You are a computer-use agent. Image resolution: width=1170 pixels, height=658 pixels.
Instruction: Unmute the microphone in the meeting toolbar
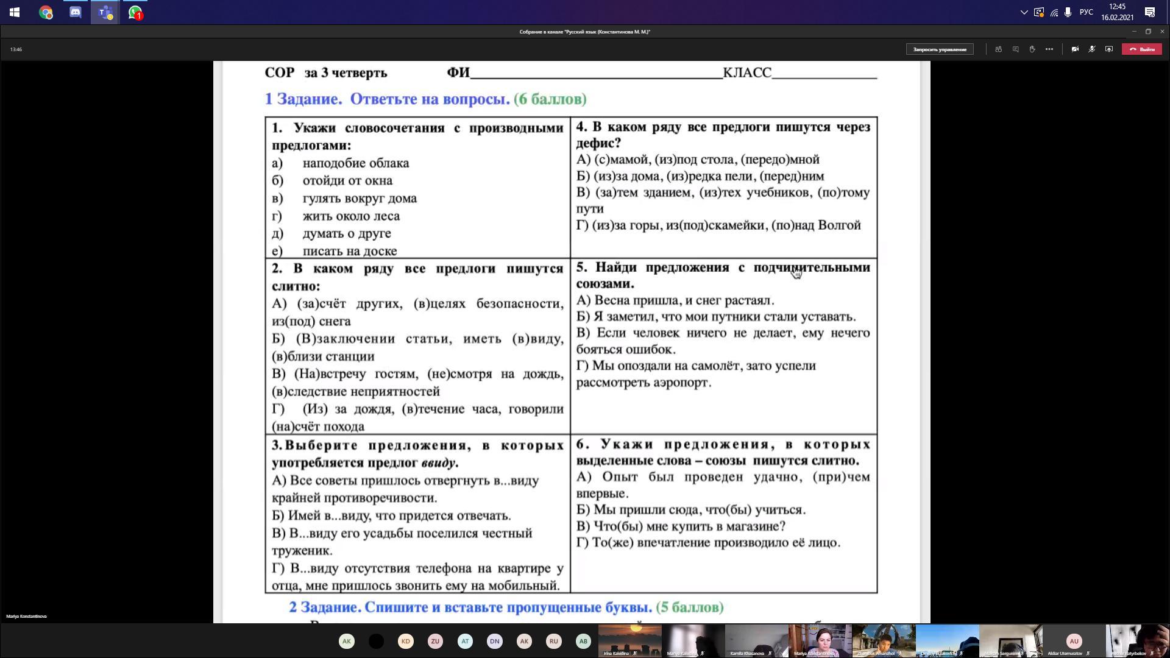pos(1092,49)
